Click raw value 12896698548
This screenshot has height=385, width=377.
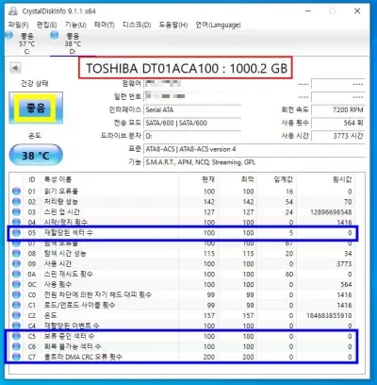click(331, 212)
